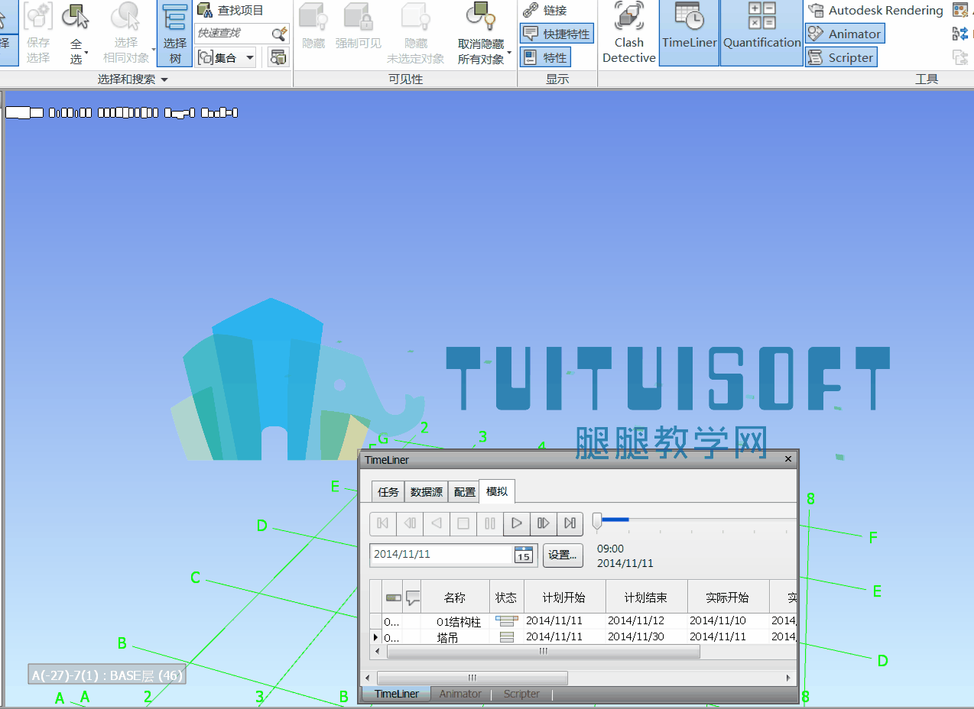Viewport: 974px width, 709px height.
Task: Play the TimeLiner simulation
Action: (517, 523)
